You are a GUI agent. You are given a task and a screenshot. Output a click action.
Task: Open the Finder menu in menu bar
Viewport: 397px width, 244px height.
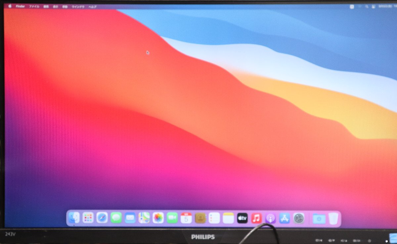(20, 6)
